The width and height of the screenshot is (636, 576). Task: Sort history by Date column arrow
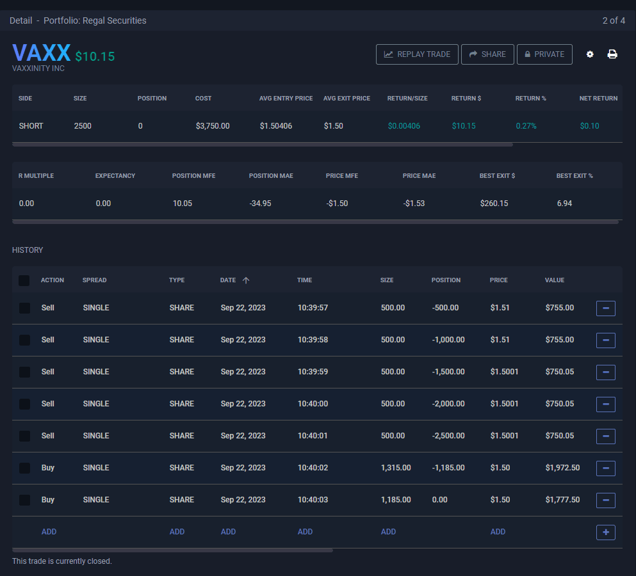point(246,280)
